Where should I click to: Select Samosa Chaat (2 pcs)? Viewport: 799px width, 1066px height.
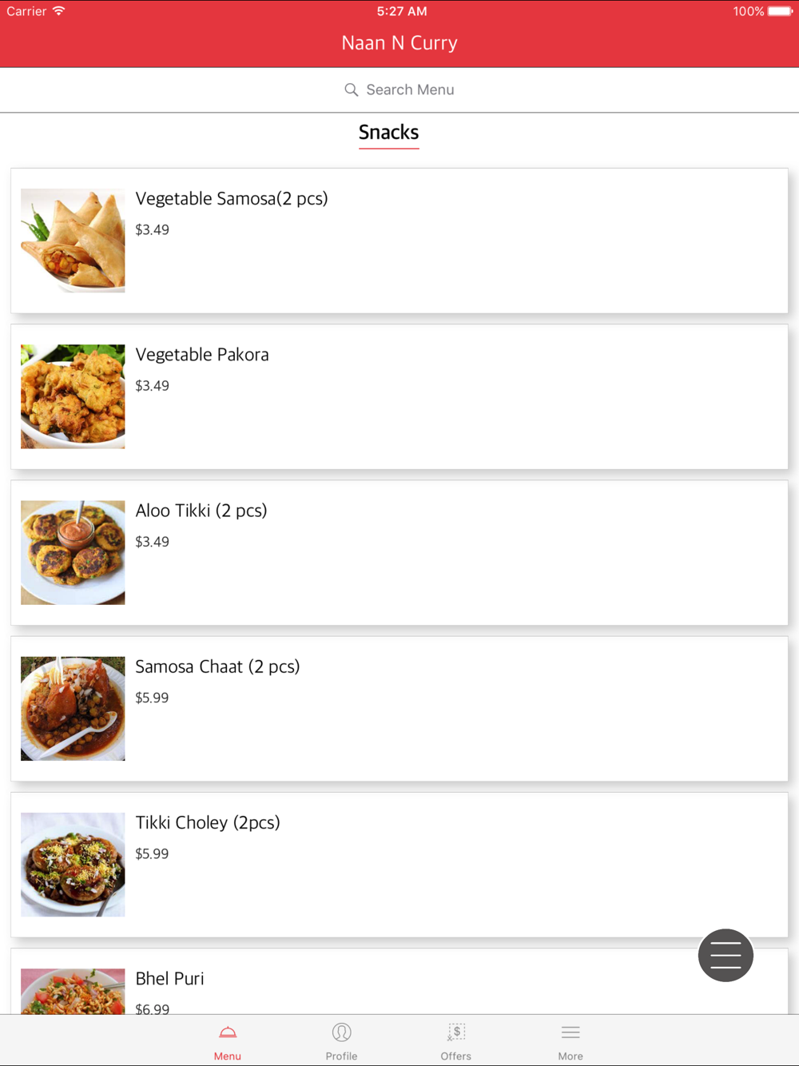coord(399,709)
